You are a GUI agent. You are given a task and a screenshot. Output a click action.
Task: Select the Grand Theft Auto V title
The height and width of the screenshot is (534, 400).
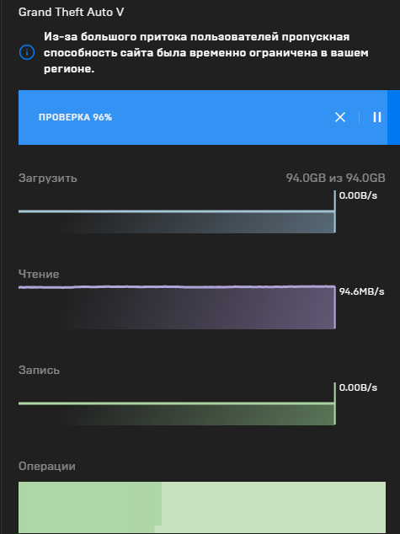pyautogui.click(x=71, y=13)
